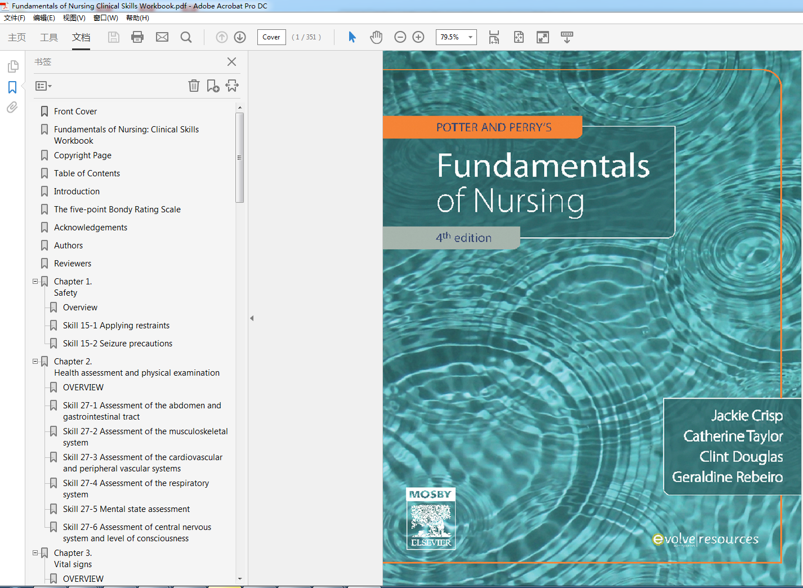Open the Bookmarks side panel icon

coord(12,87)
